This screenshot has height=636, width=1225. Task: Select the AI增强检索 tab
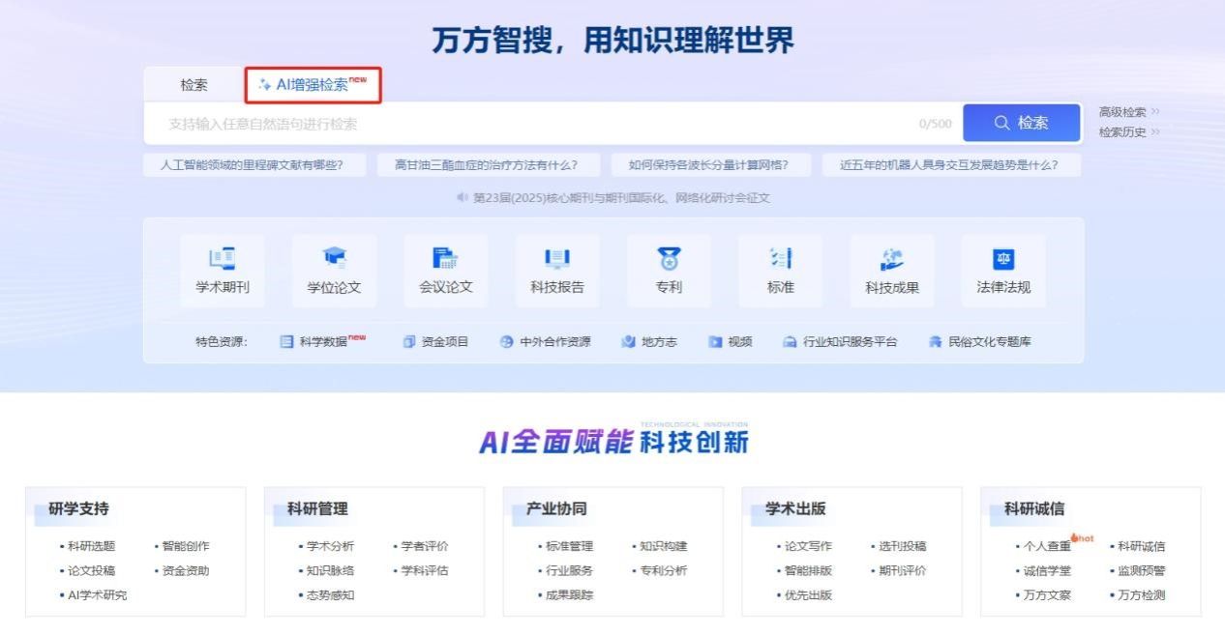313,85
